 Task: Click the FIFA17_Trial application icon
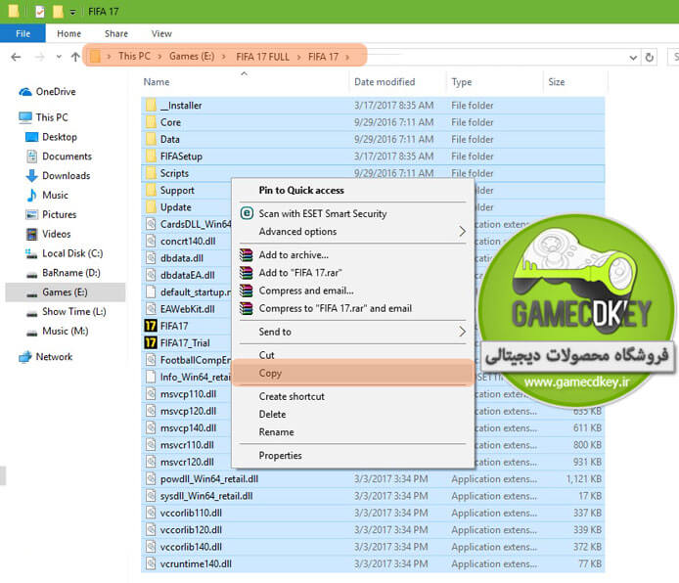click(151, 342)
